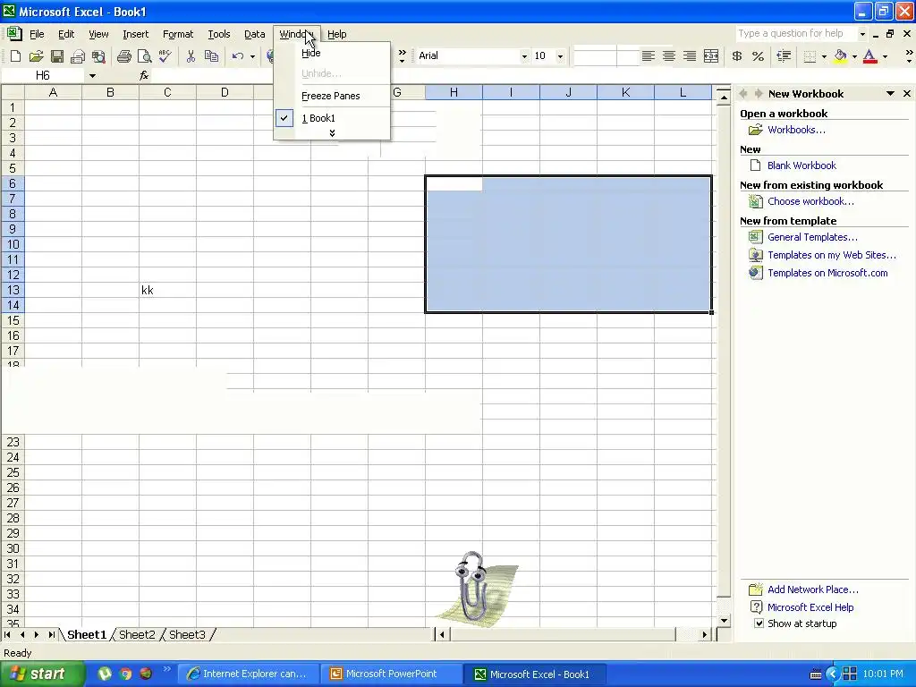916x687 pixels.
Task: Open the Format menu
Action: click(x=178, y=34)
